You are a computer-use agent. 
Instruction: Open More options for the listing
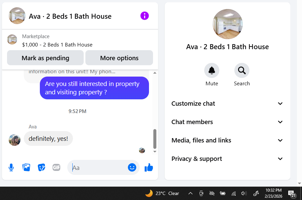119,58
